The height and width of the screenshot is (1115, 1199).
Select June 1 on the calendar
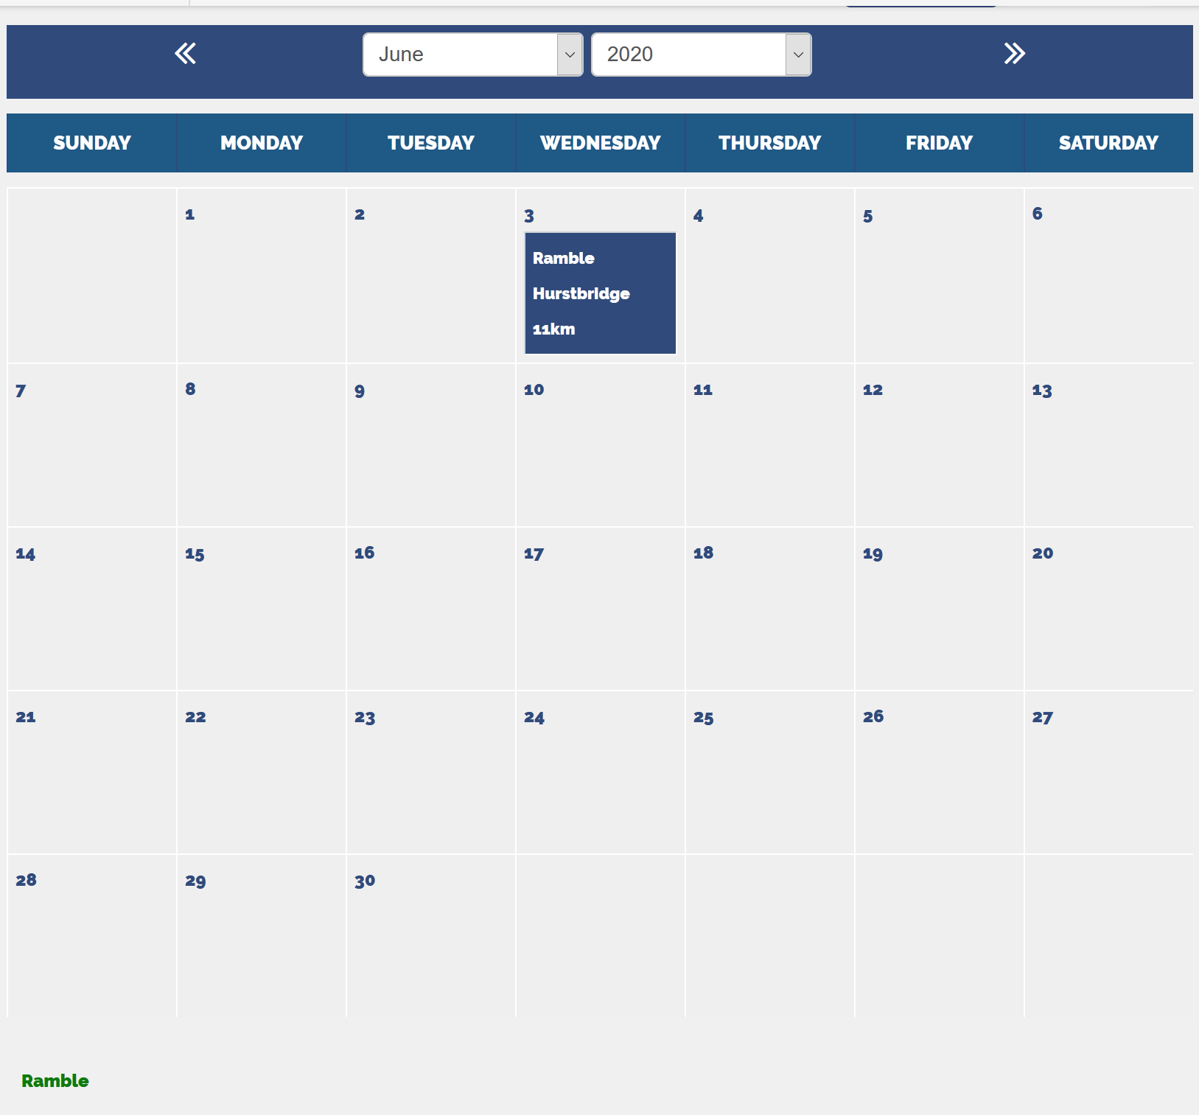[x=190, y=215]
